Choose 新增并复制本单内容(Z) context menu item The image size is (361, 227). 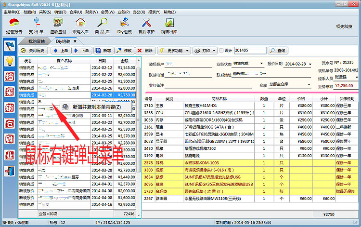coord(96,107)
